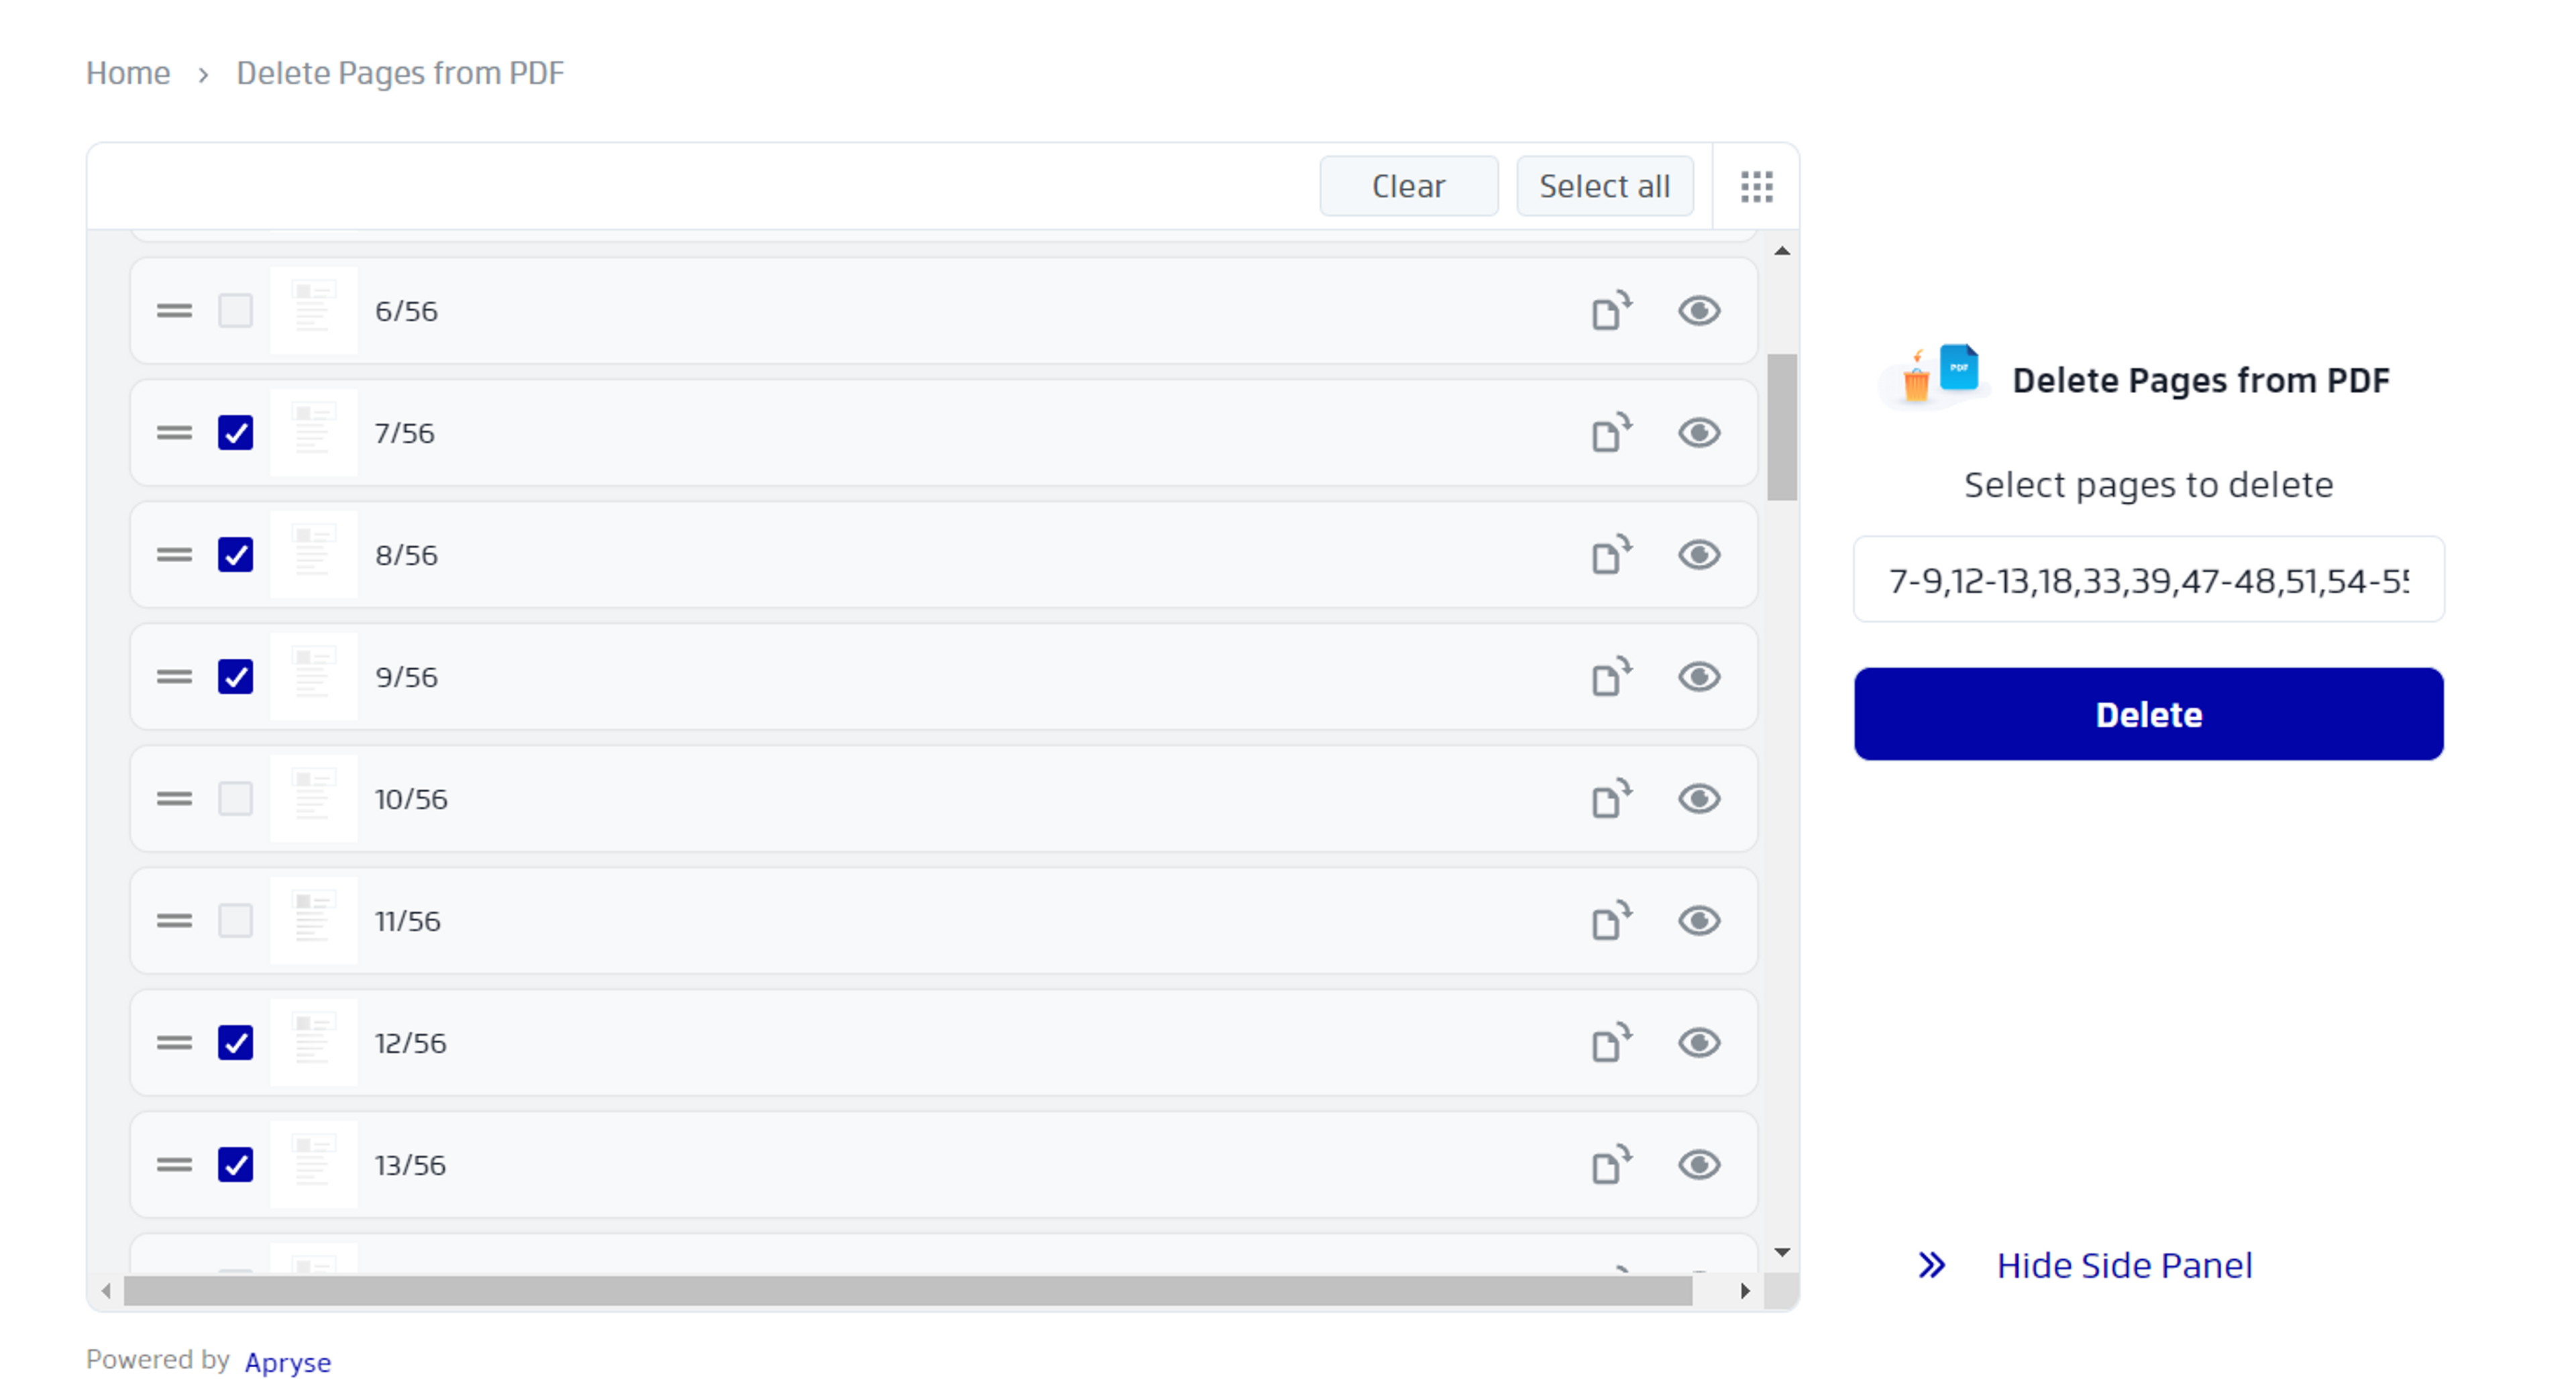This screenshot has height=1396, width=2576.
Task: Rotate page 12/56
Action: pos(1611,1043)
